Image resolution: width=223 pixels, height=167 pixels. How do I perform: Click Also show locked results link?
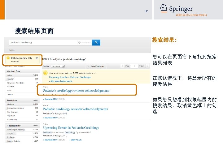click(x=61, y=81)
